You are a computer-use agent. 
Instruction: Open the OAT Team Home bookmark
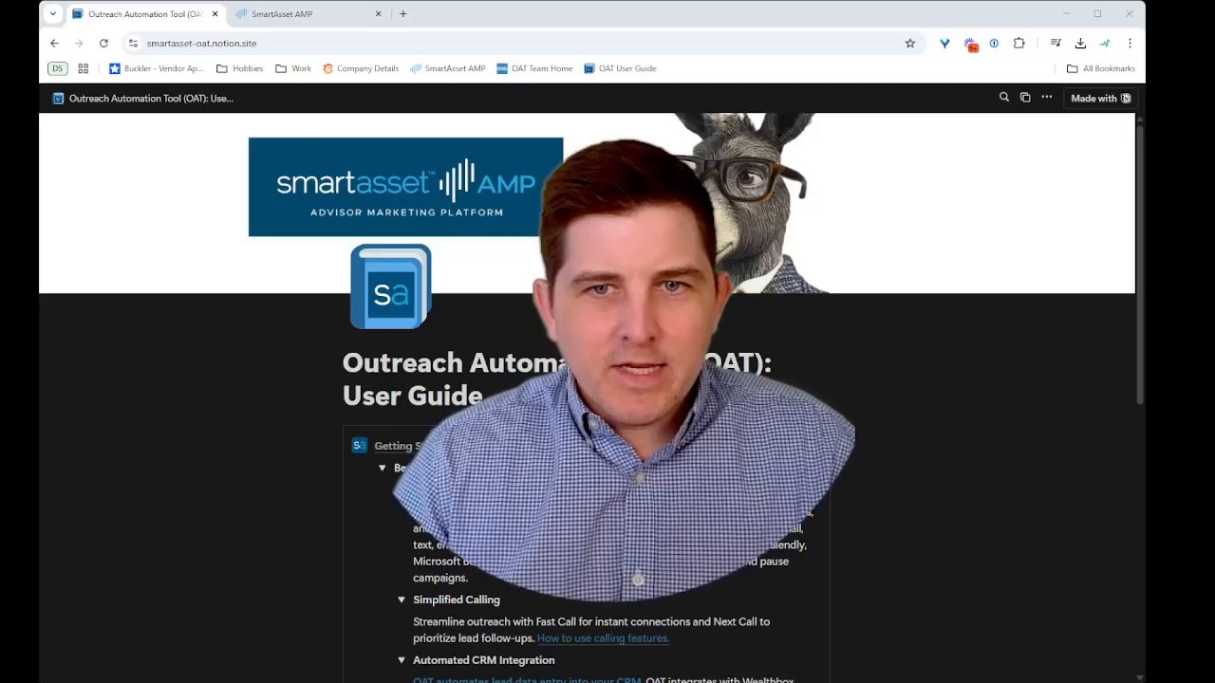click(534, 68)
